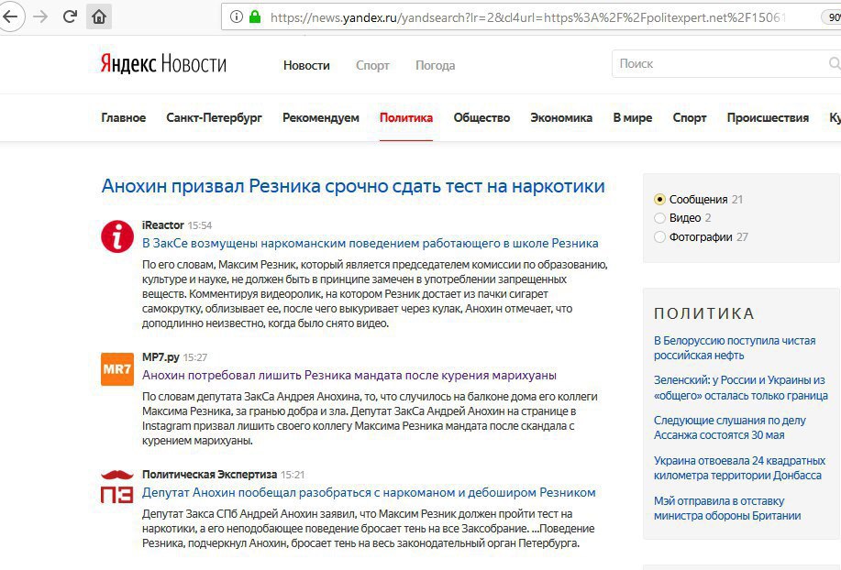This screenshot has height=570, width=841.
Task: Click the Политическая Экспертиза mustache logo
Action: point(116,487)
